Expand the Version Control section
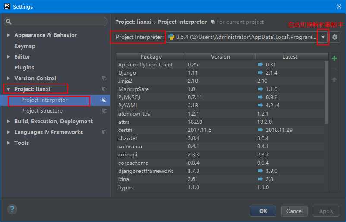 [8, 78]
